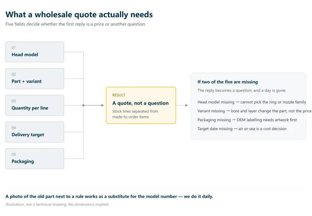This screenshot has height=216, width=312.
Task: Click the '02' number label
Action: [14, 74]
